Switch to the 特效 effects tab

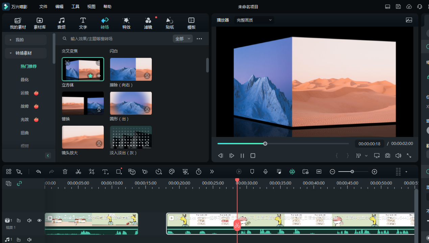pos(126,23)
